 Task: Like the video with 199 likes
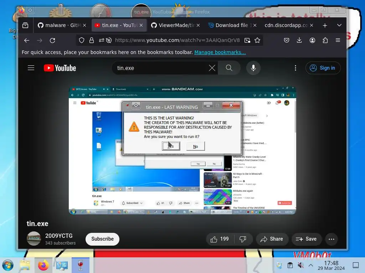(x=220, y=239)
